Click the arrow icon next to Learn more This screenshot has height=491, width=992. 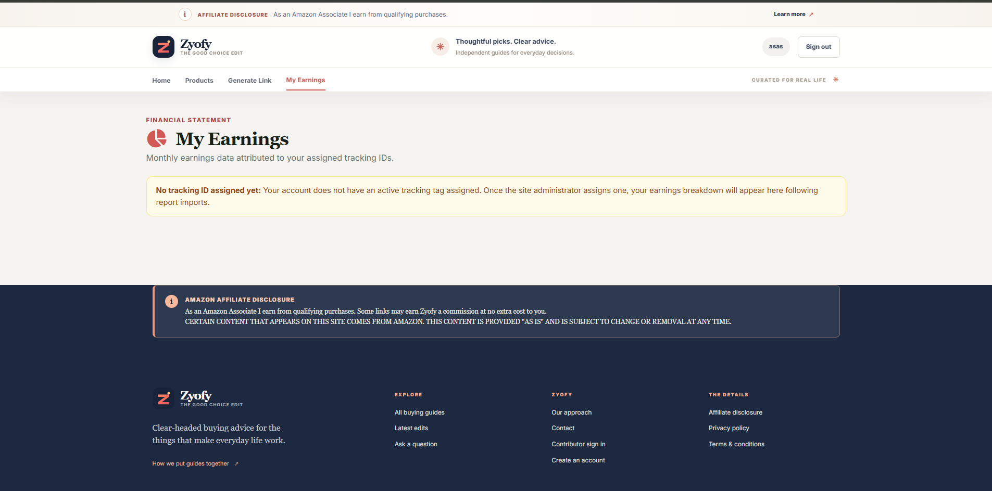tap(811, 15)
